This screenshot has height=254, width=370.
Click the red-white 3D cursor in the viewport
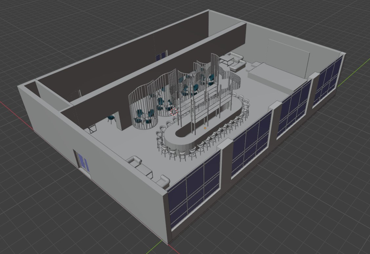point(174,112)
